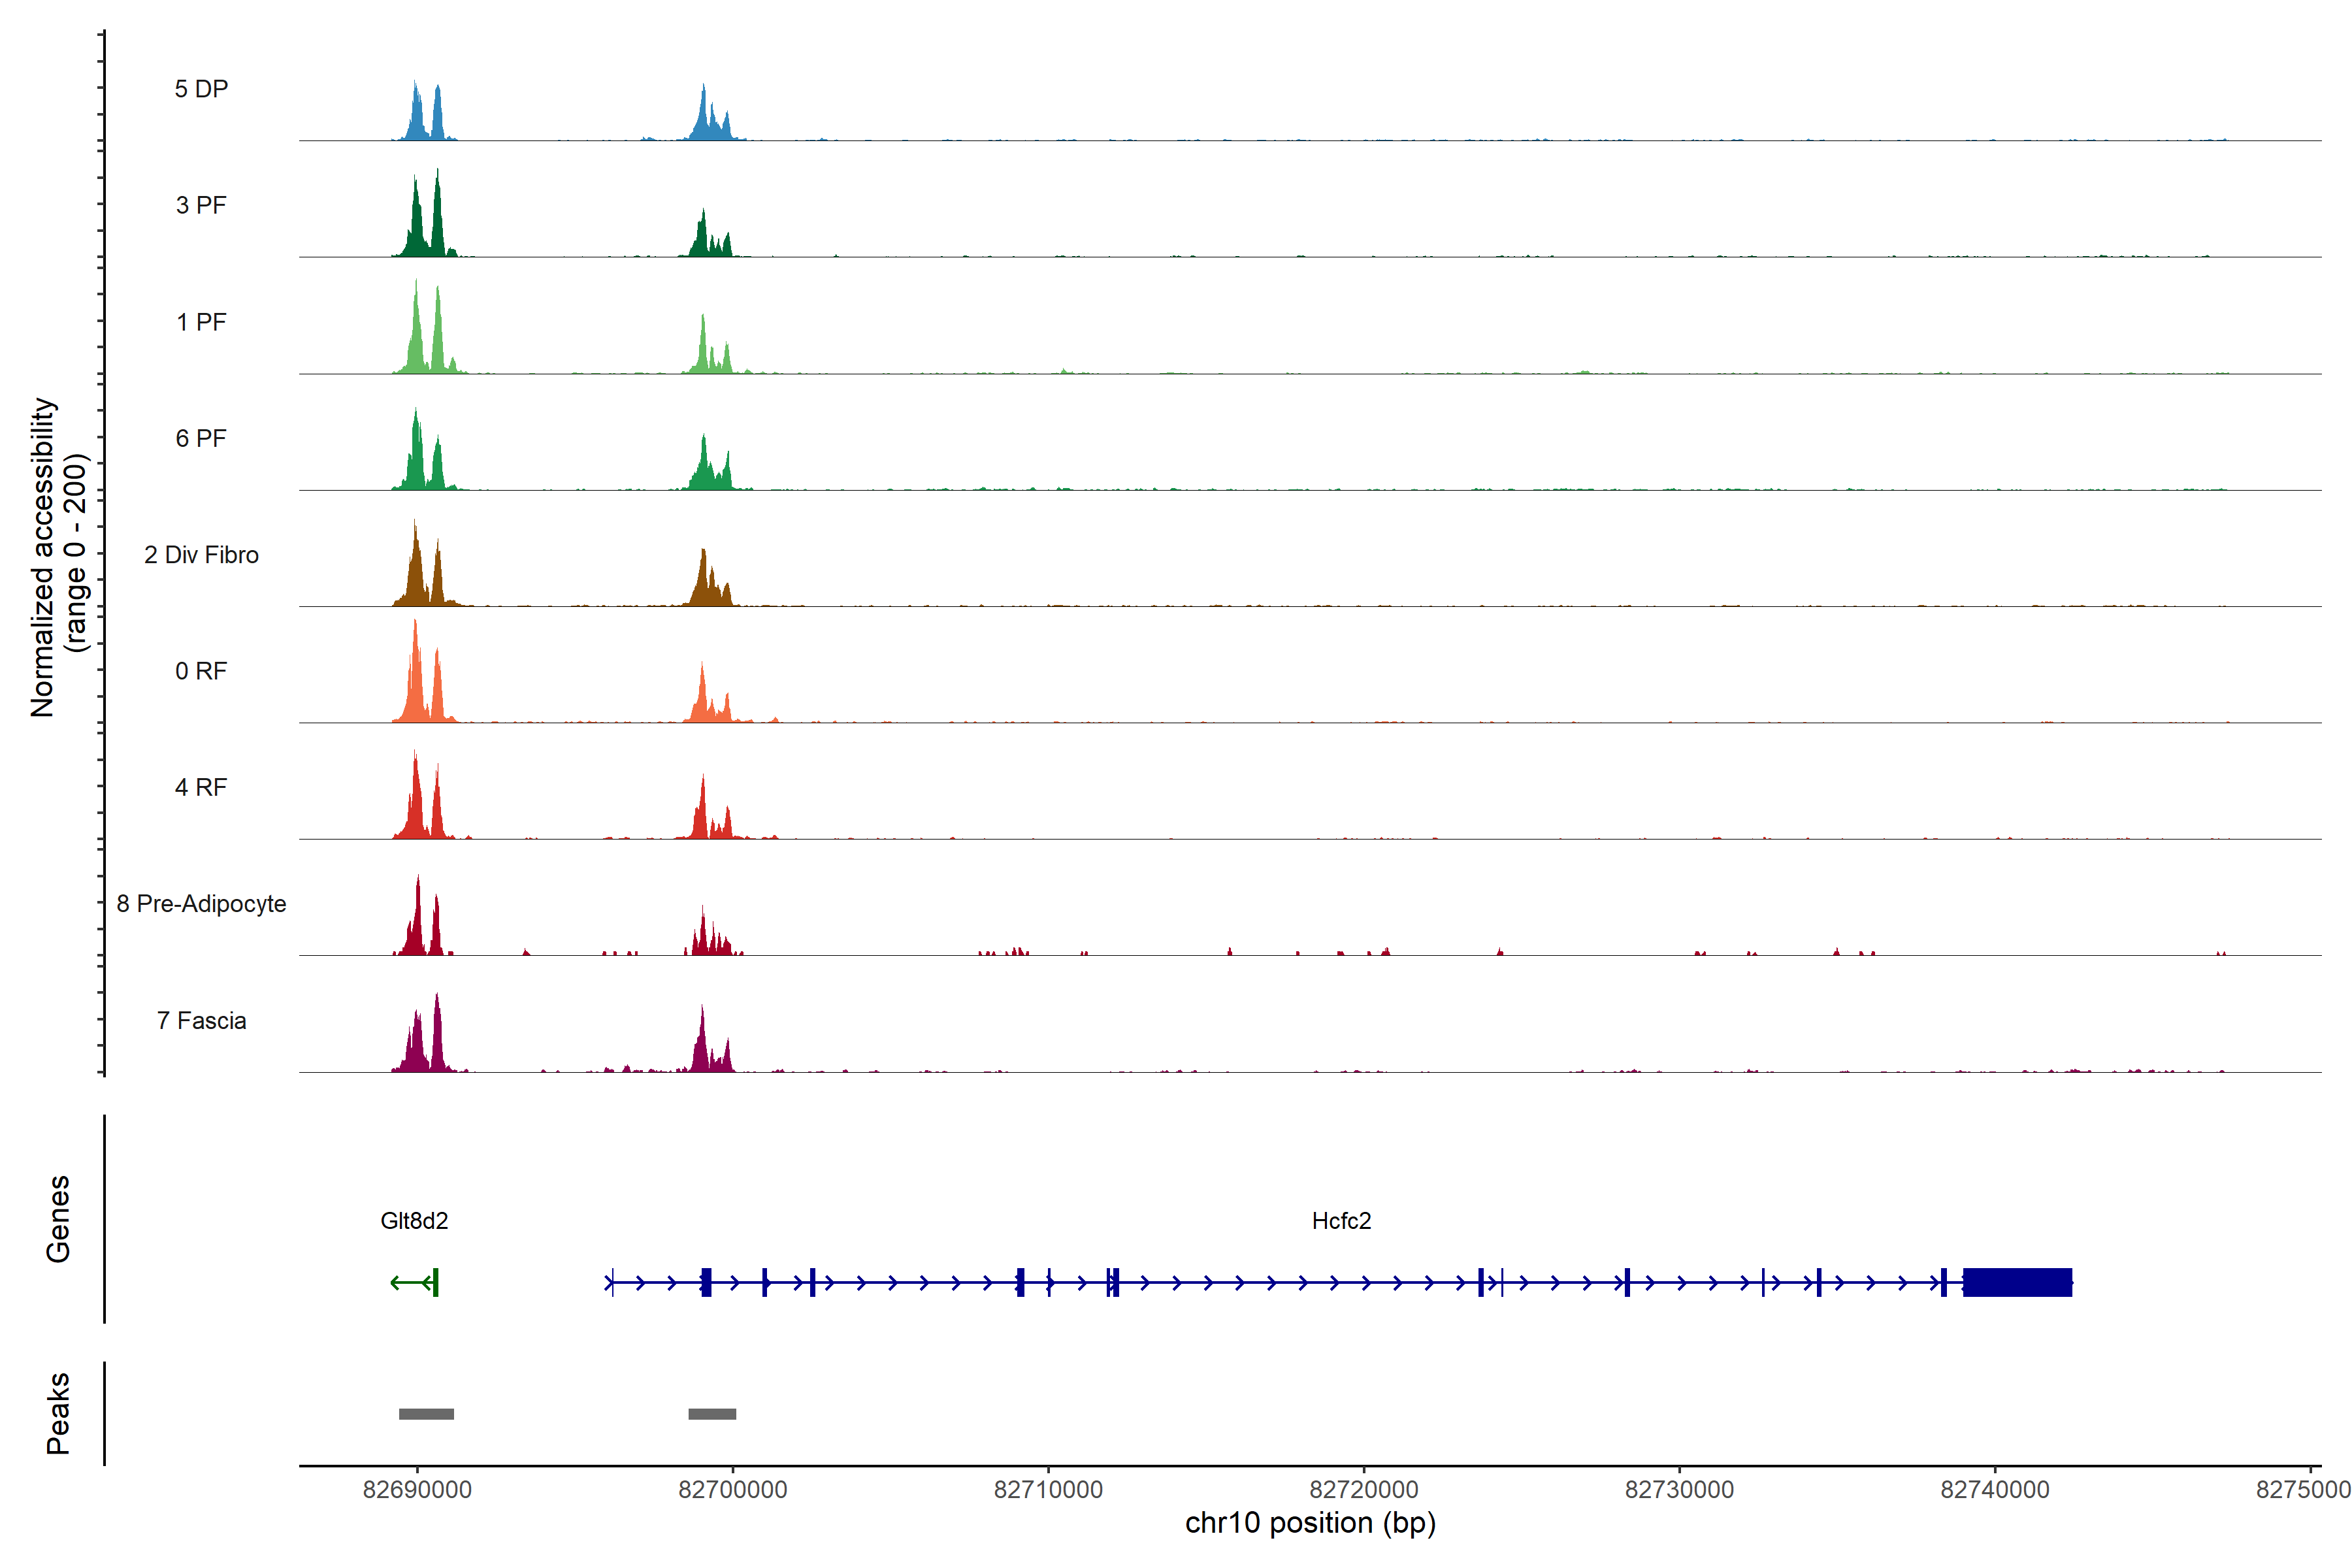Click the 82740000 axis tick label
This screenshot has height=1568, width=2352.
tap(1994, 1489)
